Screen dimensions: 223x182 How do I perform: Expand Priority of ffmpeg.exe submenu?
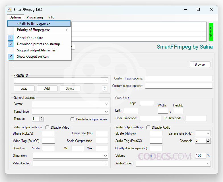click(x=39, y=30)
